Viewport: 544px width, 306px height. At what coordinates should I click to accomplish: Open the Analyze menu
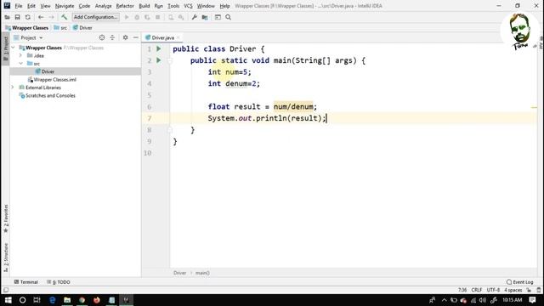tap(104, 6)
